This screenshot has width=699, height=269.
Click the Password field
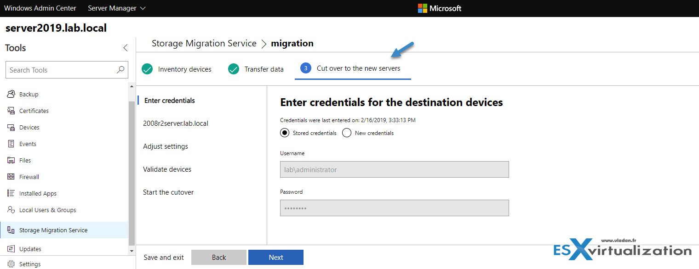tap(395, 208)
